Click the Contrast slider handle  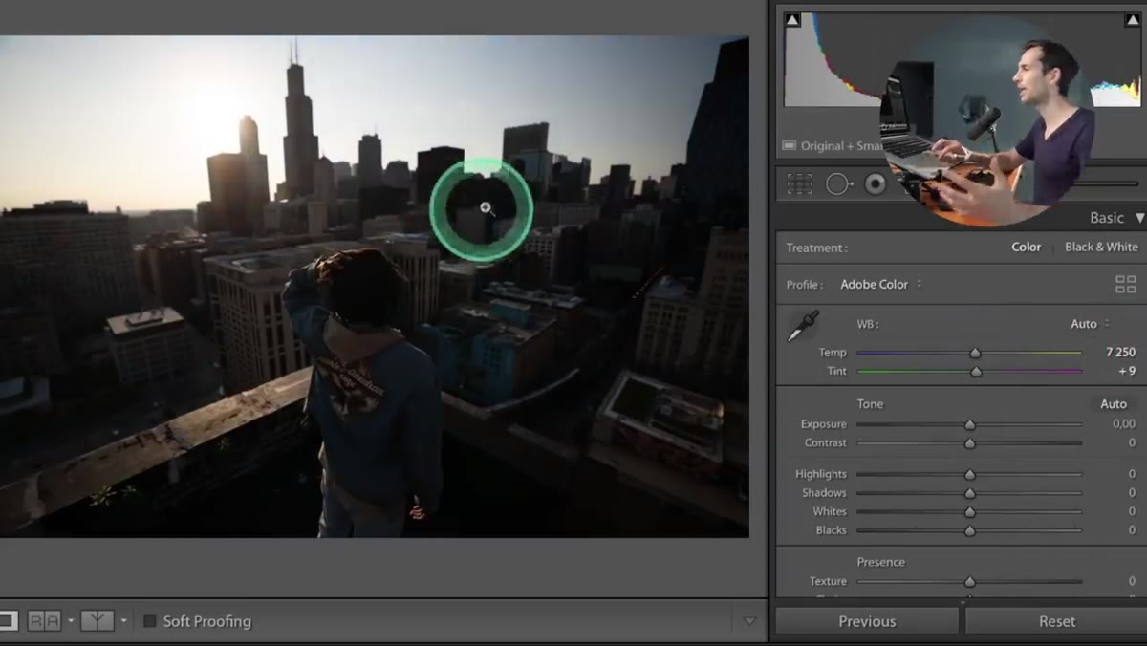pyautogui.click(x=970, y=443)
